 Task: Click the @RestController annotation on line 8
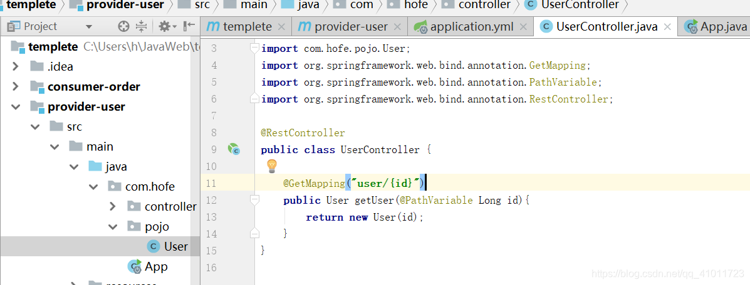coord(303,132)
